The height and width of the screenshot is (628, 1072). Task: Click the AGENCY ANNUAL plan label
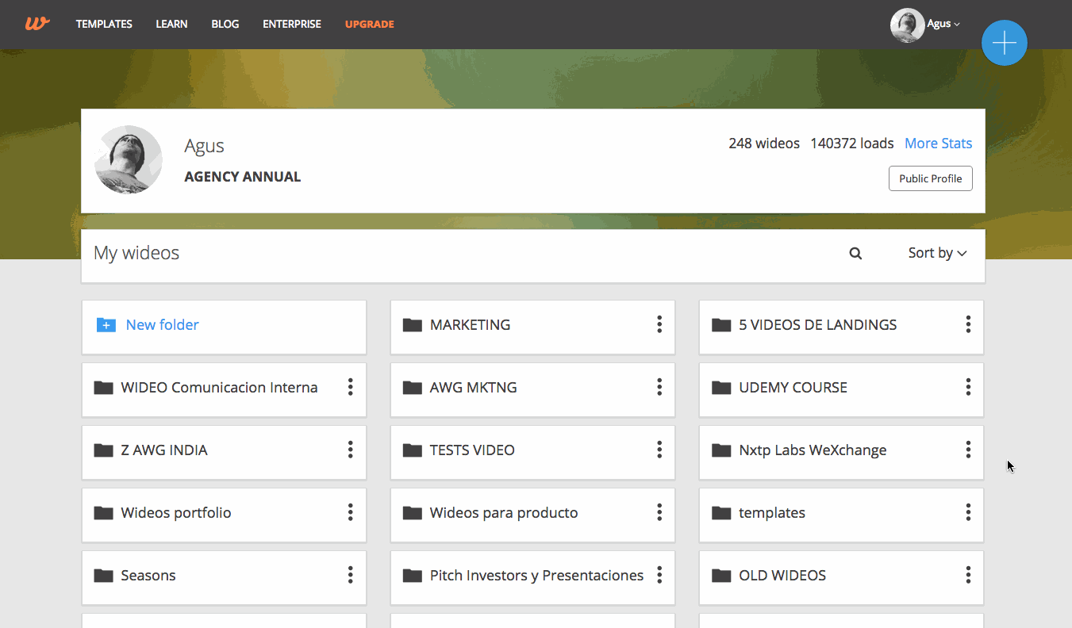point(243,177)
